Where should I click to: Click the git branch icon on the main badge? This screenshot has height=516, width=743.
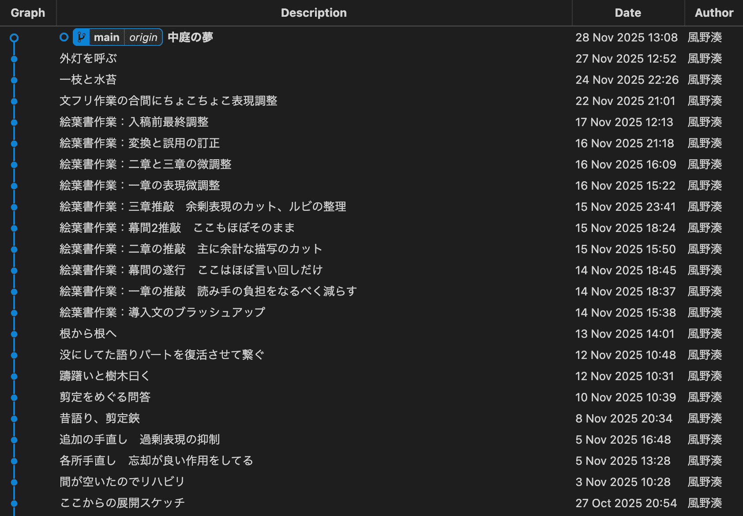click(81, 37)
